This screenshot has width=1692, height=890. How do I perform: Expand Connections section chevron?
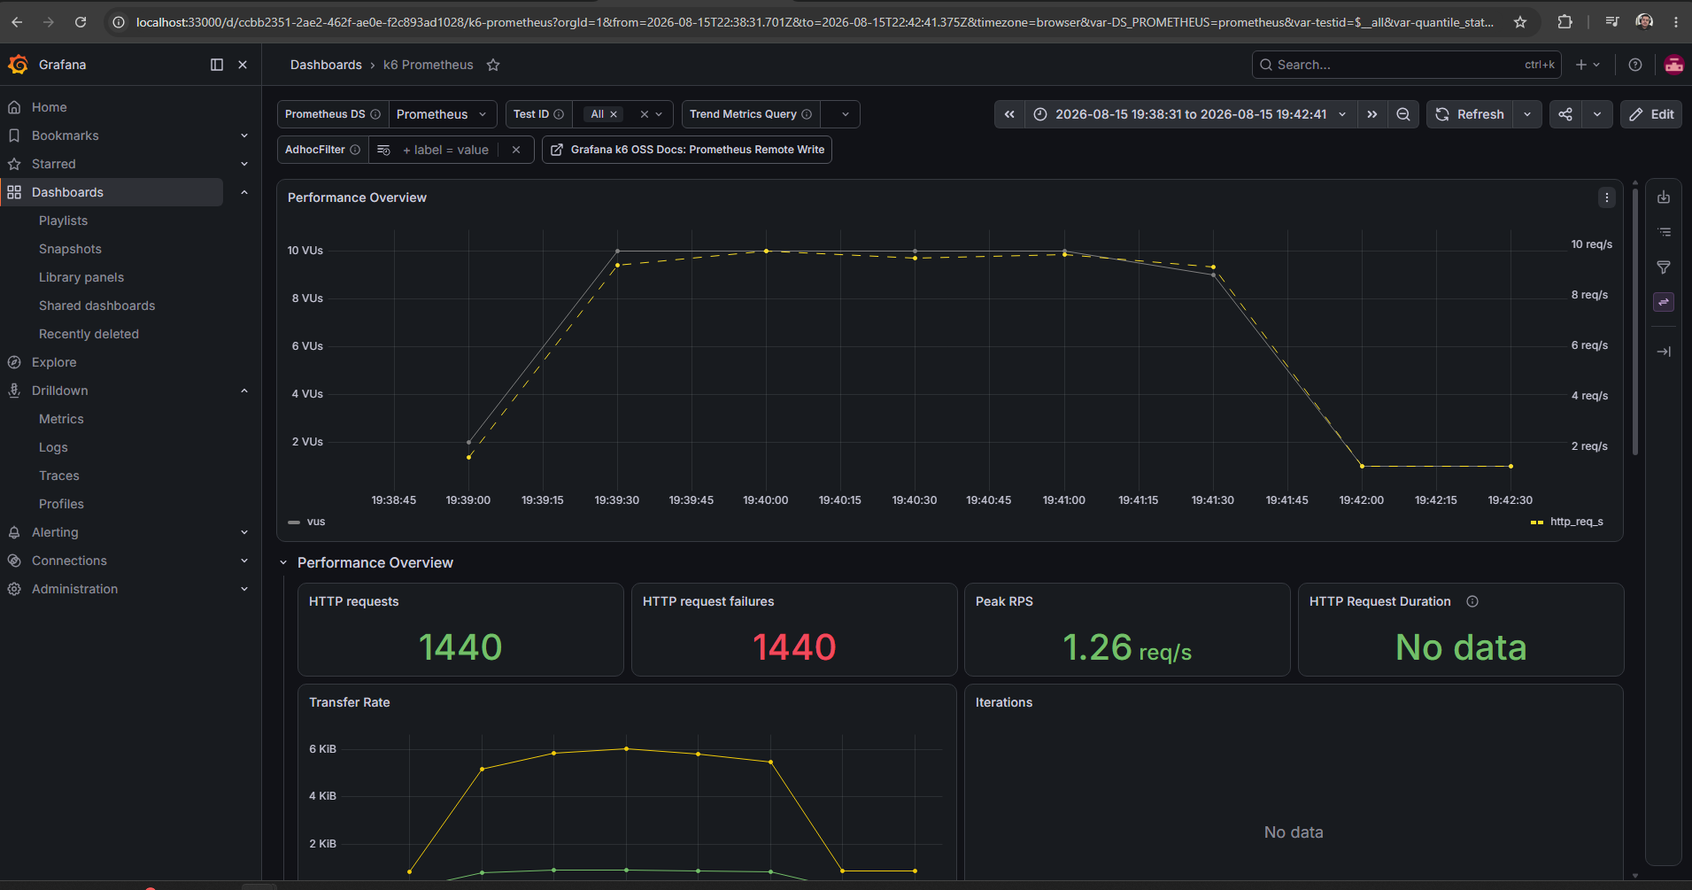244,561
